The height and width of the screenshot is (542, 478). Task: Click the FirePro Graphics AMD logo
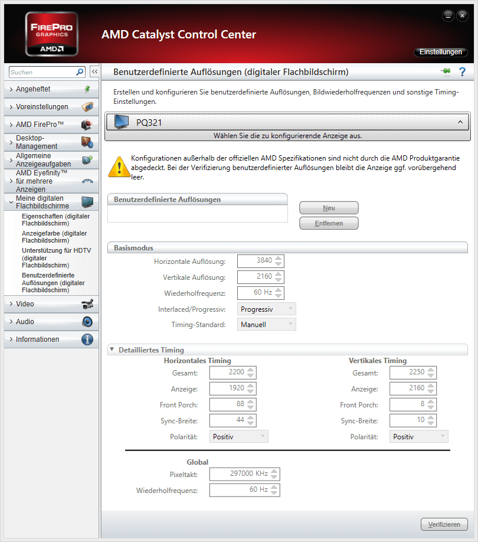coord(52,34)
